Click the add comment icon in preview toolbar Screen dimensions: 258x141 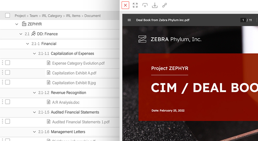[x=145, y=5]
